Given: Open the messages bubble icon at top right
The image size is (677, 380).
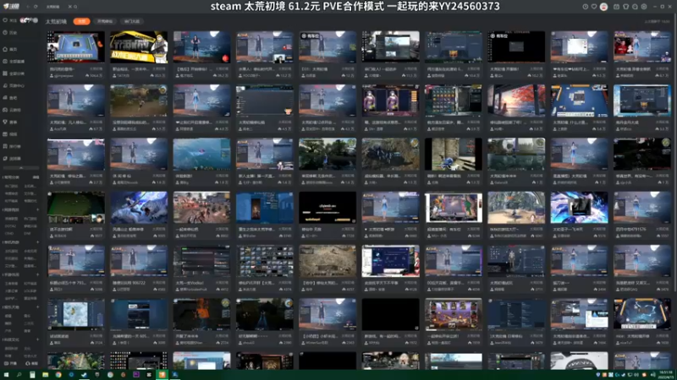Looking at the screenshot, I should [636, 7].
